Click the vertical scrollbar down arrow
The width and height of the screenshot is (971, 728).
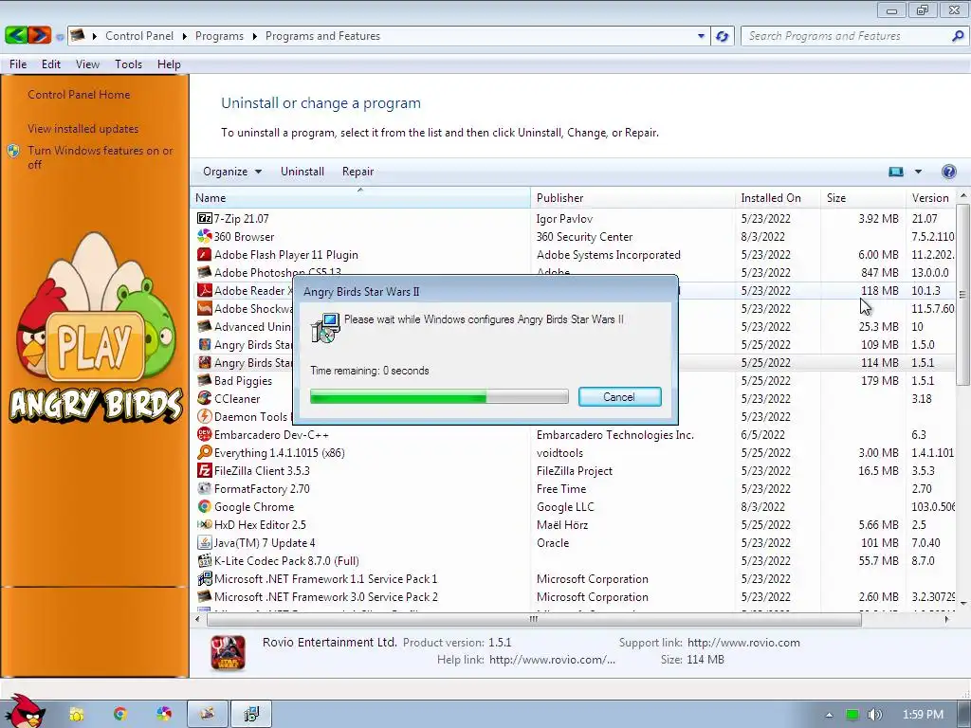tap(963, 602)
